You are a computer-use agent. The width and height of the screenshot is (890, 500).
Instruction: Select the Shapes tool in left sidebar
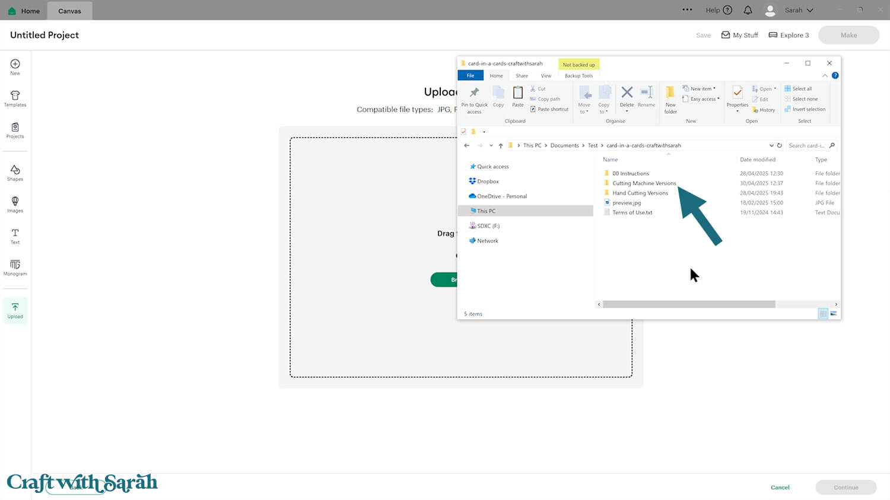click(x=15, y=173)
